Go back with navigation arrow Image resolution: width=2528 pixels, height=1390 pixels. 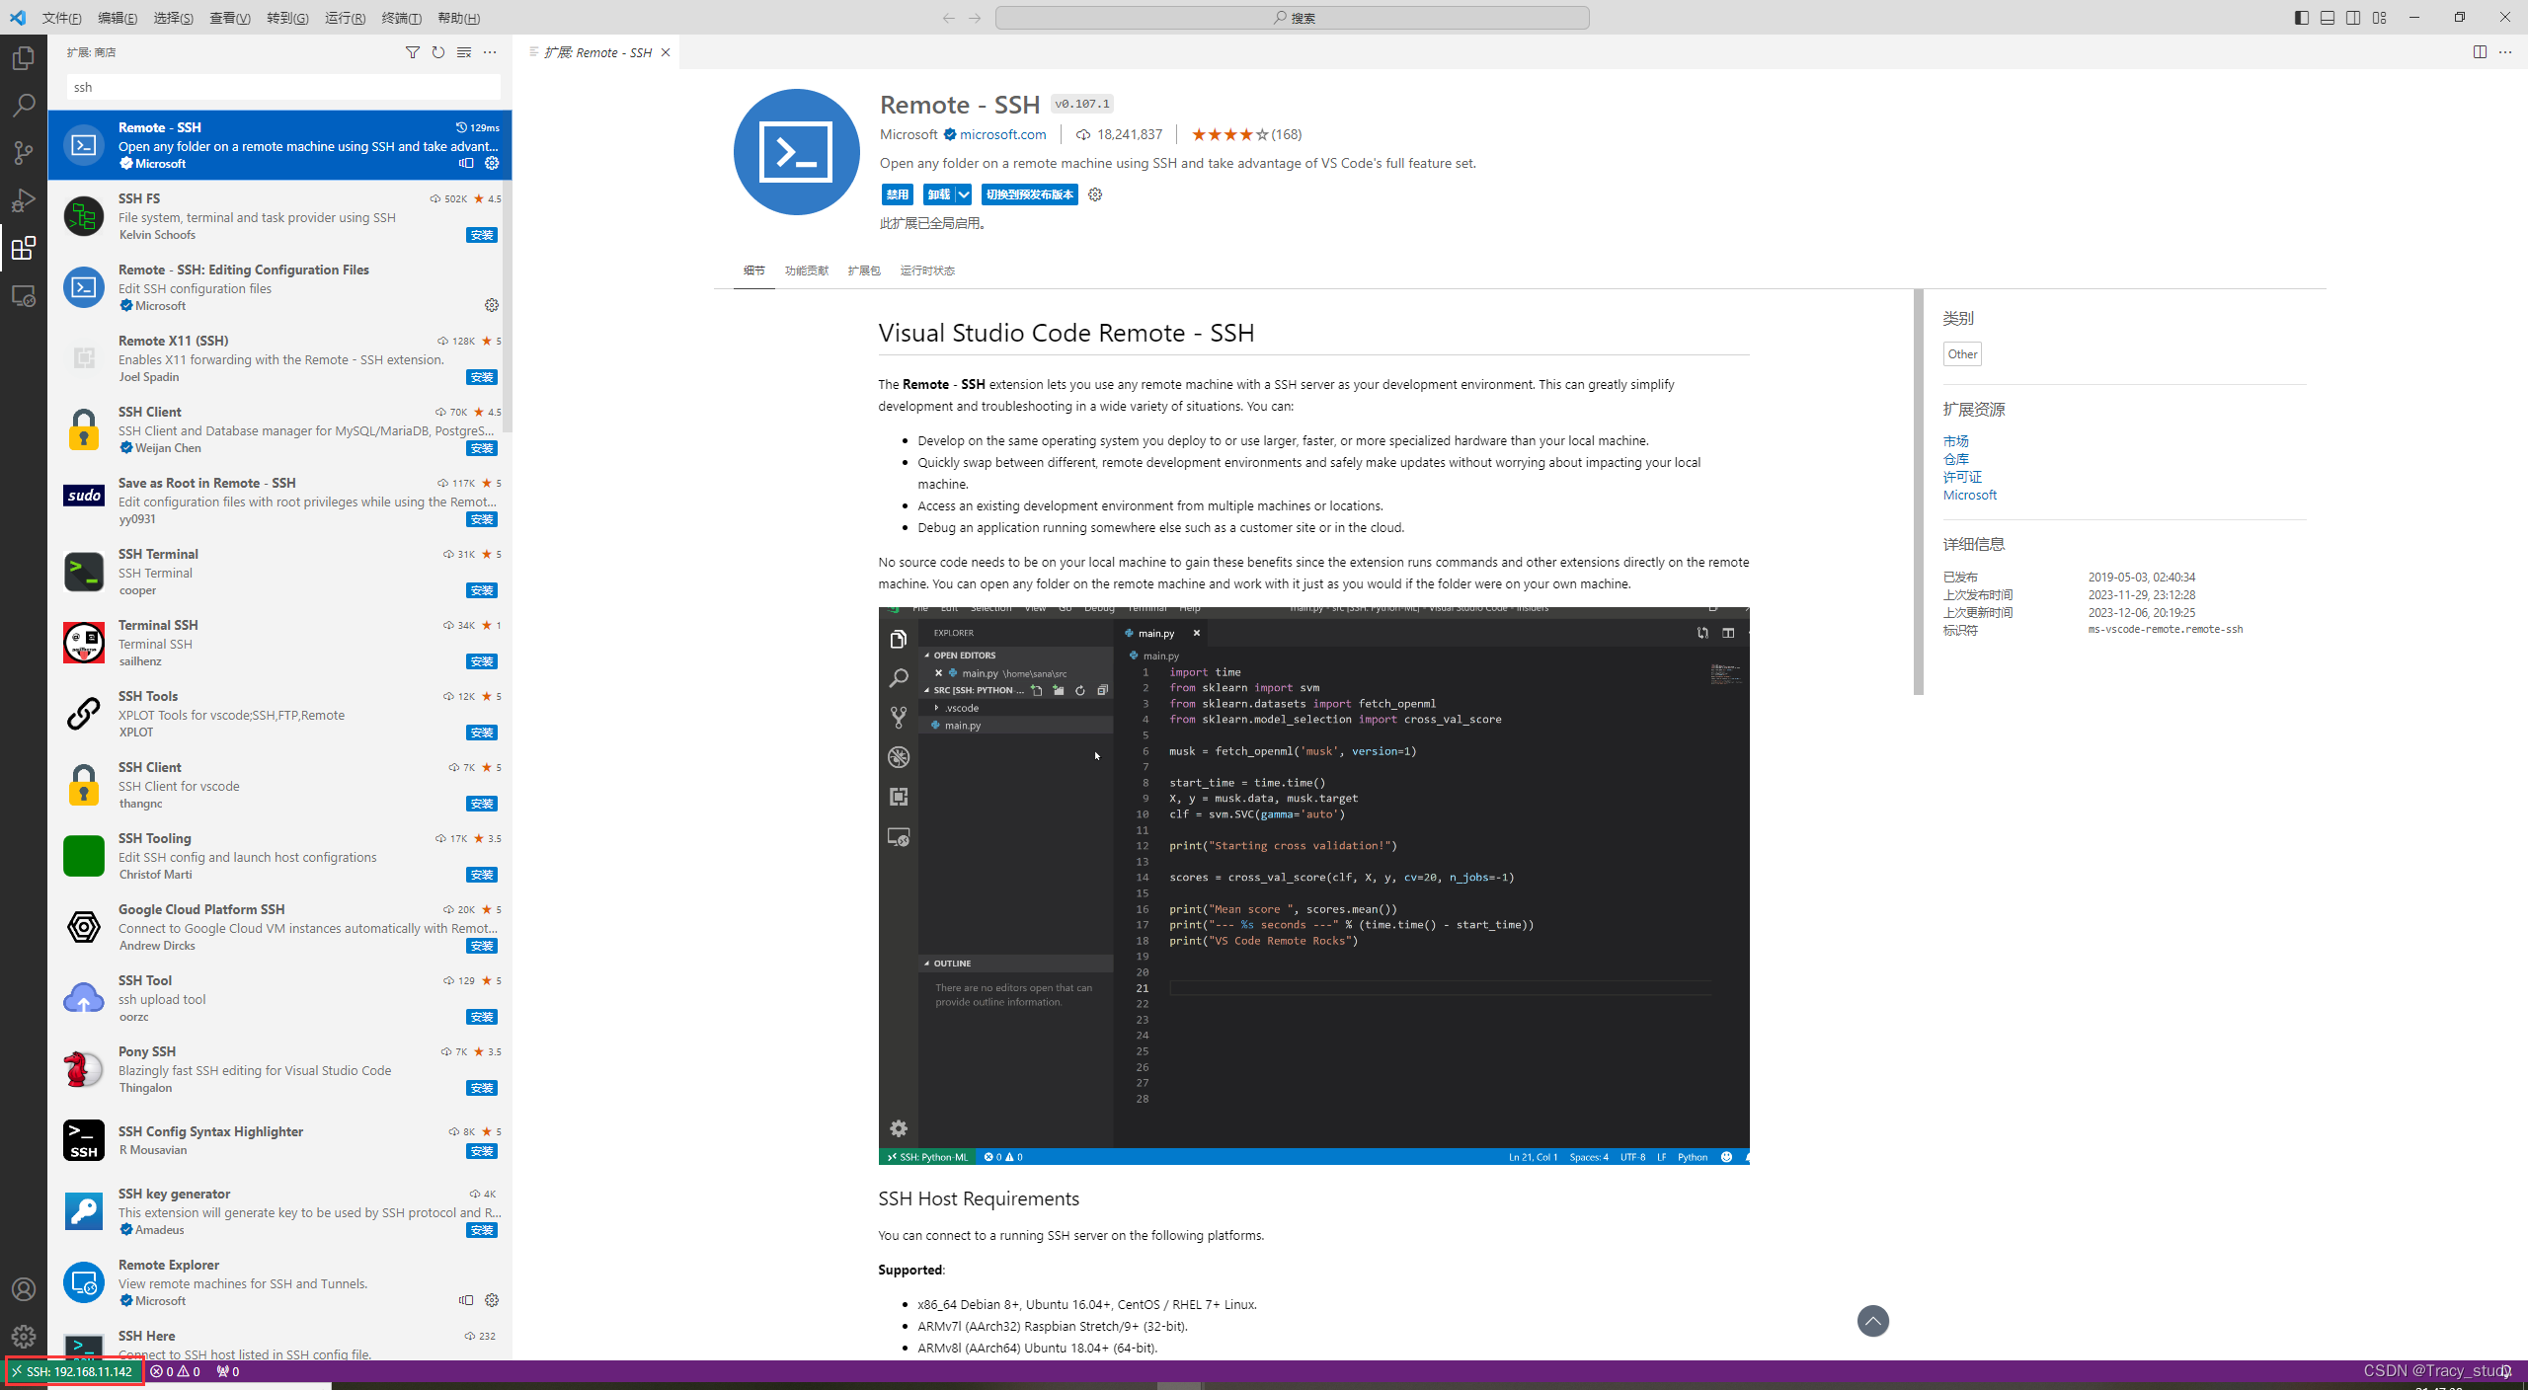pos(948,18)
